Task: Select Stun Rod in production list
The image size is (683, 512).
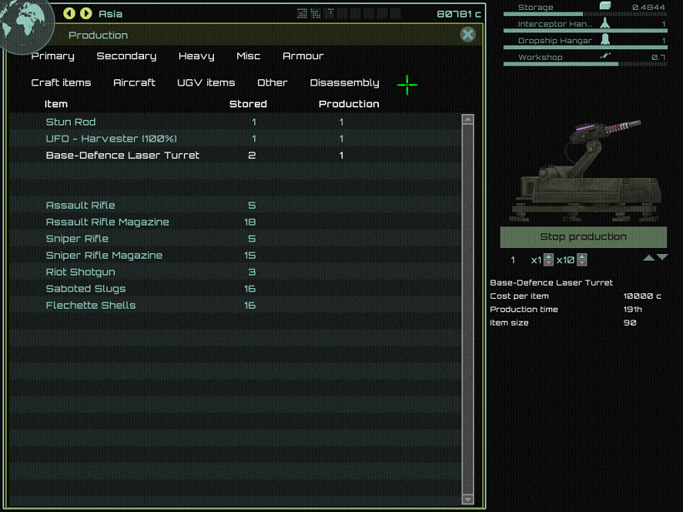Action: [235, 122]
